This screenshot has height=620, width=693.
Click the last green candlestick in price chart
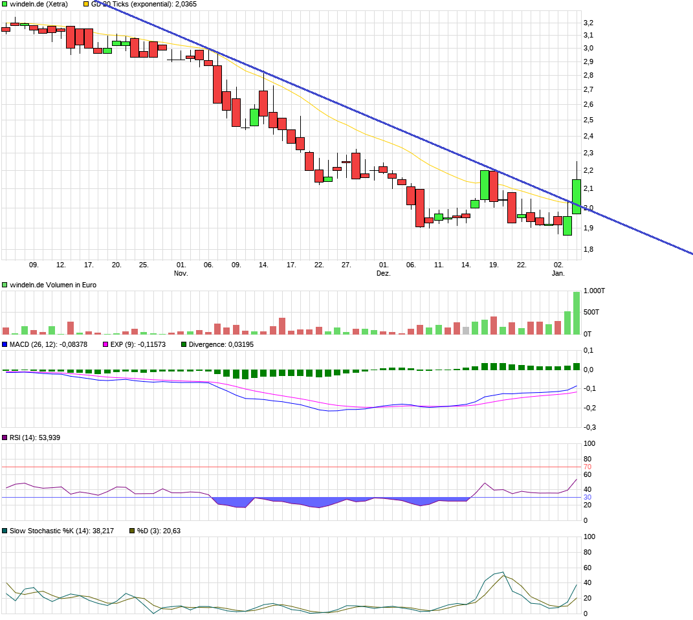[x=576, y=196]
